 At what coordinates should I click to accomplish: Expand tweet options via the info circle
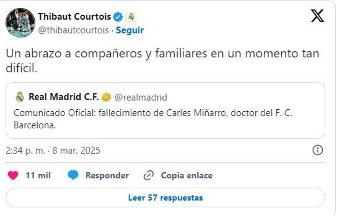click(x=318, y=150)
